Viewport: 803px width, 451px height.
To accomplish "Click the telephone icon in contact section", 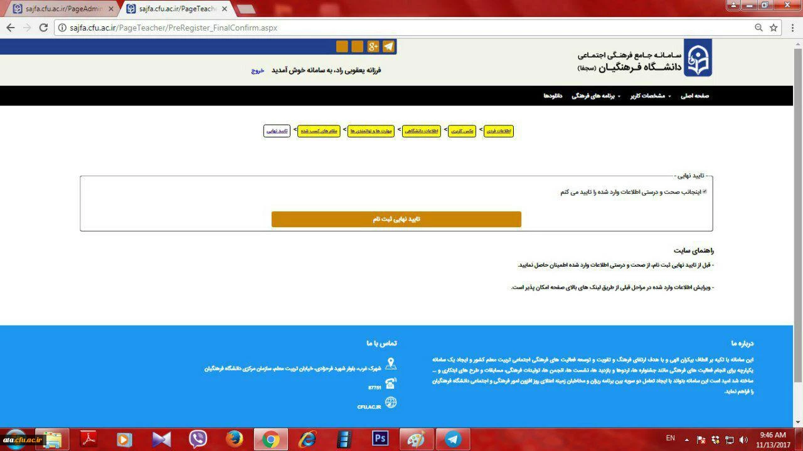I will pos(391,384).
